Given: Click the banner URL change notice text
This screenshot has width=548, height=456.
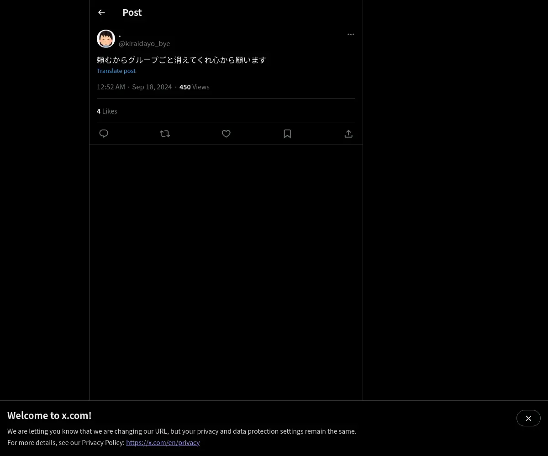Looking at the screenshot, I should coord(182,431).
